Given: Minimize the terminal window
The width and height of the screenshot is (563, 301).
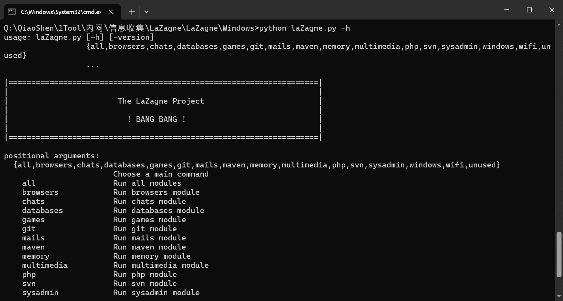Looking at the screenshot, I should point(507,10).
